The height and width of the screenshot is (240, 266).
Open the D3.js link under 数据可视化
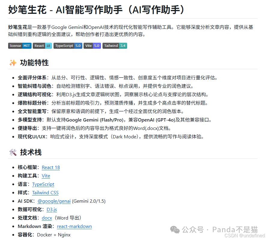(x=52, y=210)
